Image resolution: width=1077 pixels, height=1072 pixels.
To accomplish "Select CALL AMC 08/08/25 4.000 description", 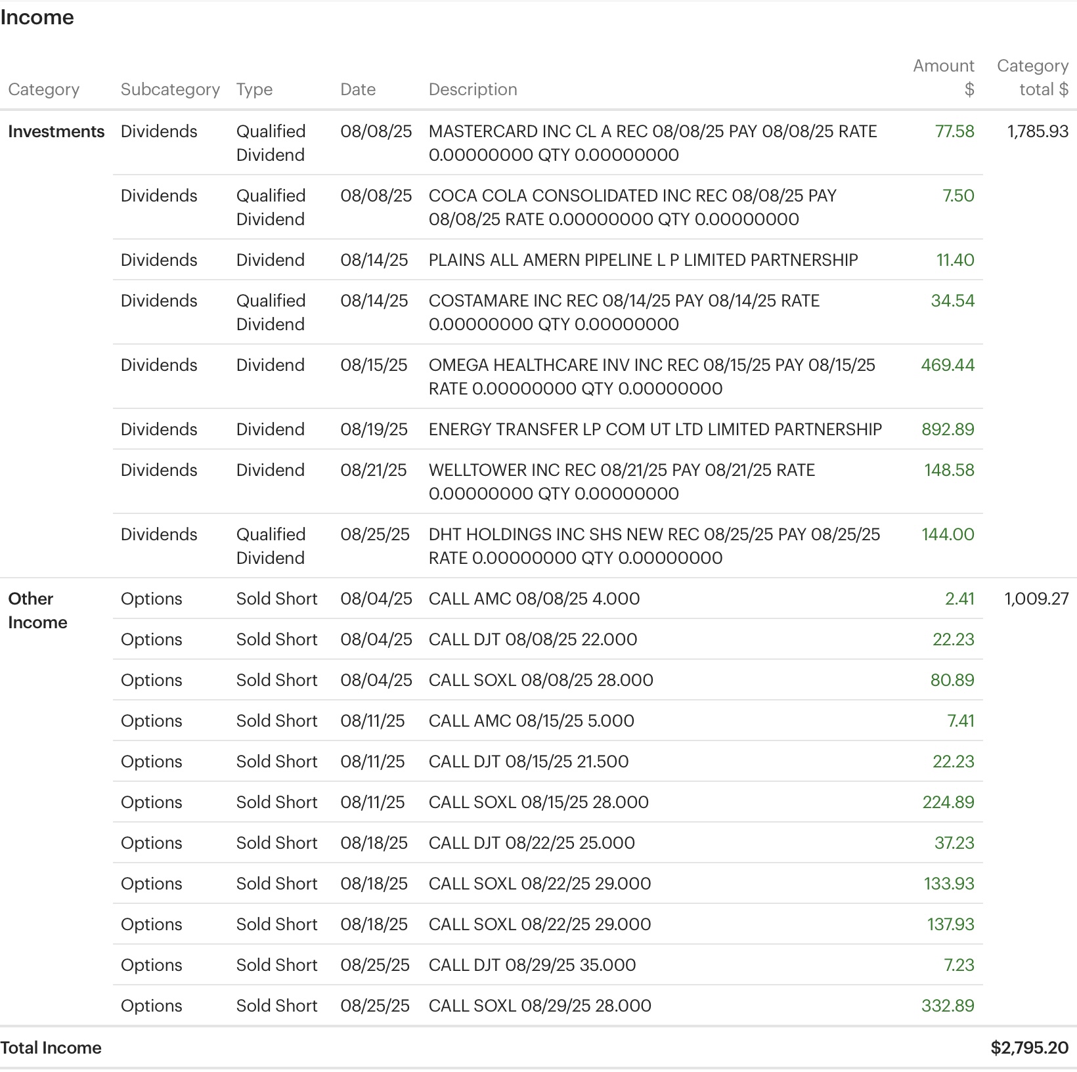I will pyautogui.click(x=534, y=599).
